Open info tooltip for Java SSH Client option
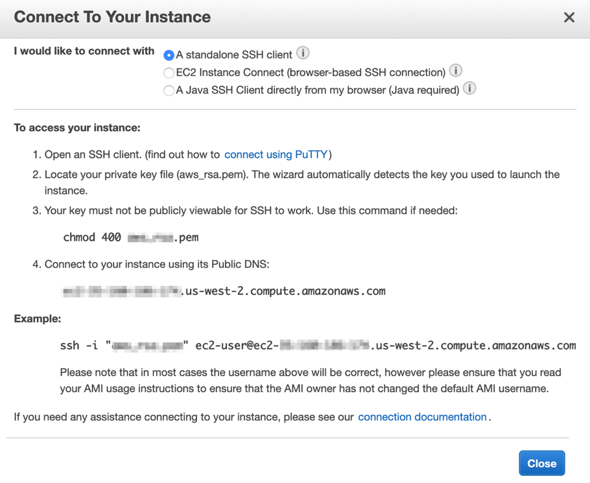 pyautogui.click(x=469, y=89)
